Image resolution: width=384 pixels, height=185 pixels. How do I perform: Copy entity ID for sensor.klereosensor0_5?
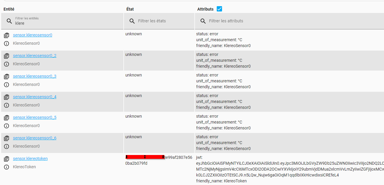[6, 118]
